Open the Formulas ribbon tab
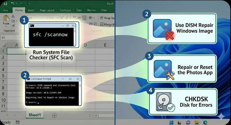The width and height of the screenshot is (231, 125). [x=65, y=10]
